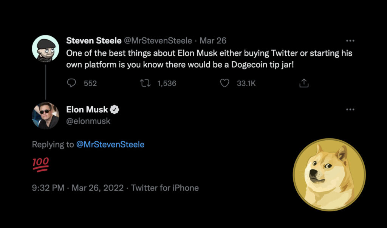Open more options on Elon Musk's reply

(x=350, y=110)
